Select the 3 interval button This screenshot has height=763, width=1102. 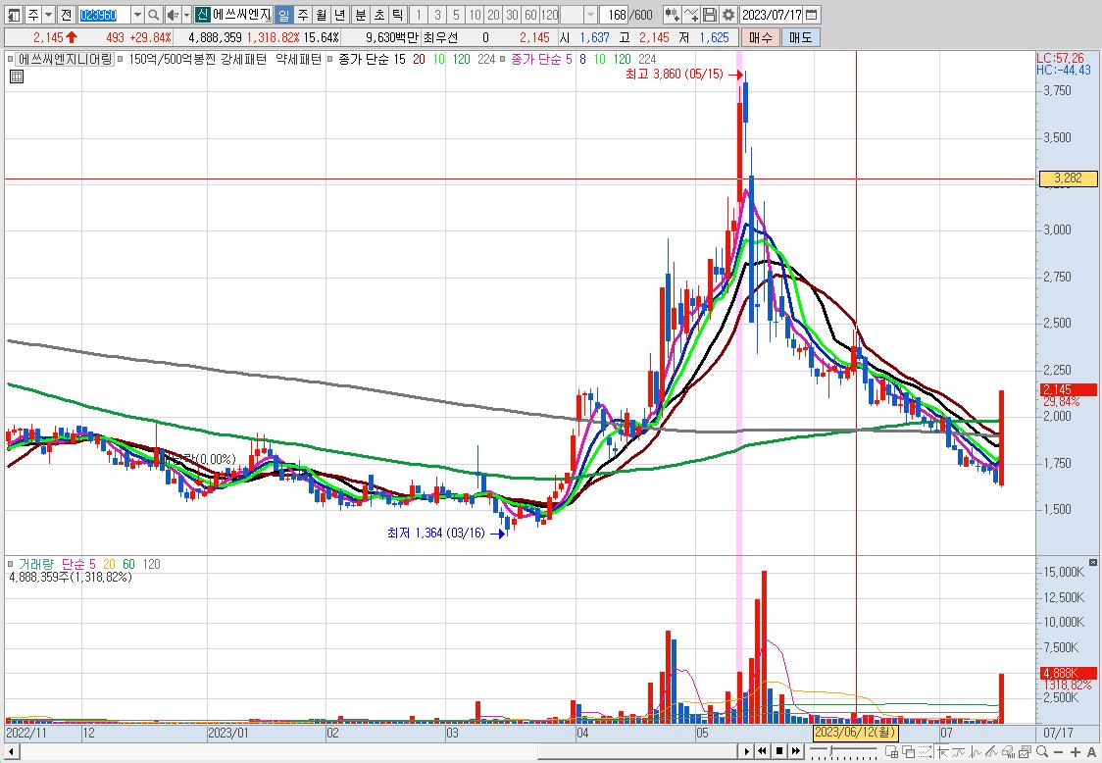pos(437,15)
